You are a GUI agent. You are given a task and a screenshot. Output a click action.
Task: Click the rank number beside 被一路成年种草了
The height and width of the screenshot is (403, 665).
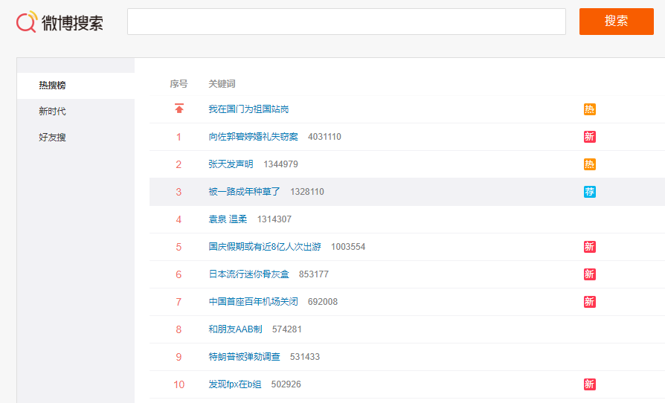179,193
